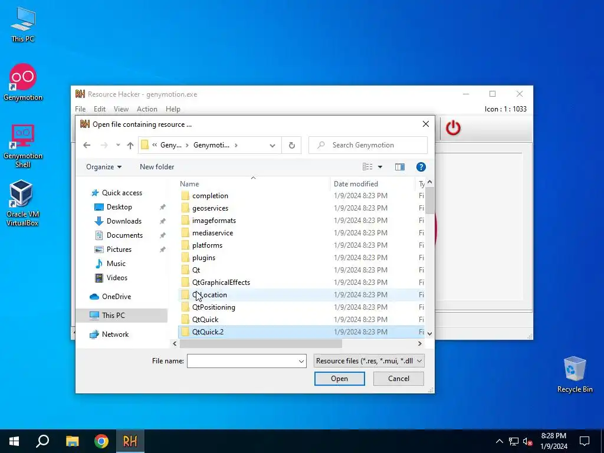Open View menu in Resource Hacker

click(x=121, y=109)
